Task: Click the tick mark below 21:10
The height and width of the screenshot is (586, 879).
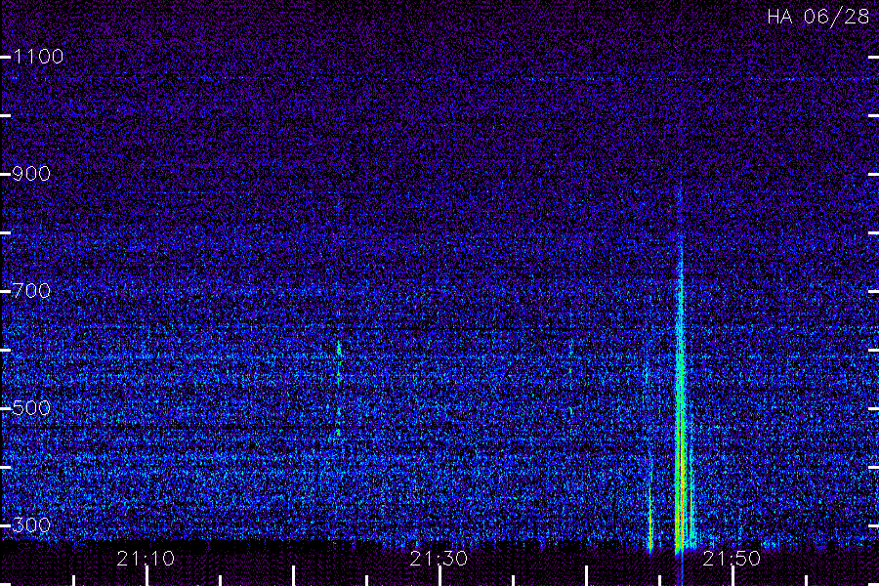Action: click(x=146, y=576)
